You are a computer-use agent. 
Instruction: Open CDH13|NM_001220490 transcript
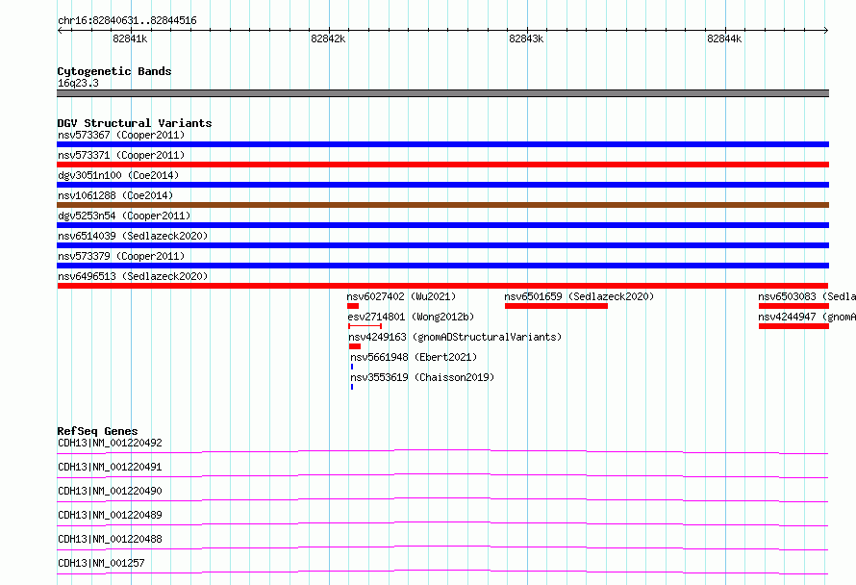pos(110,491)
